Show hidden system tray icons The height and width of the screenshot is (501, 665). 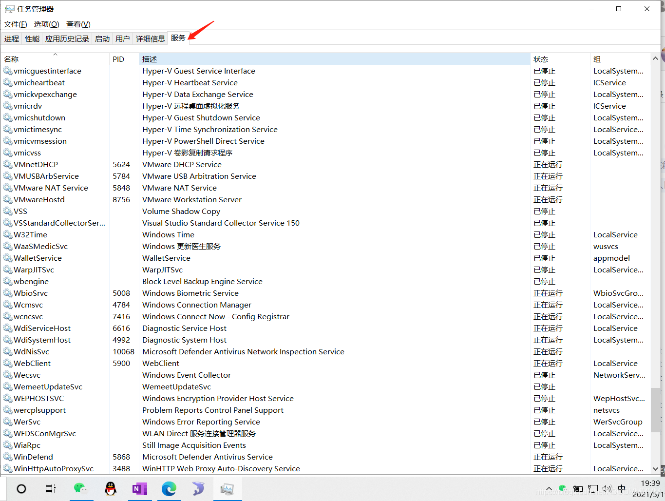tap(549, 489)
